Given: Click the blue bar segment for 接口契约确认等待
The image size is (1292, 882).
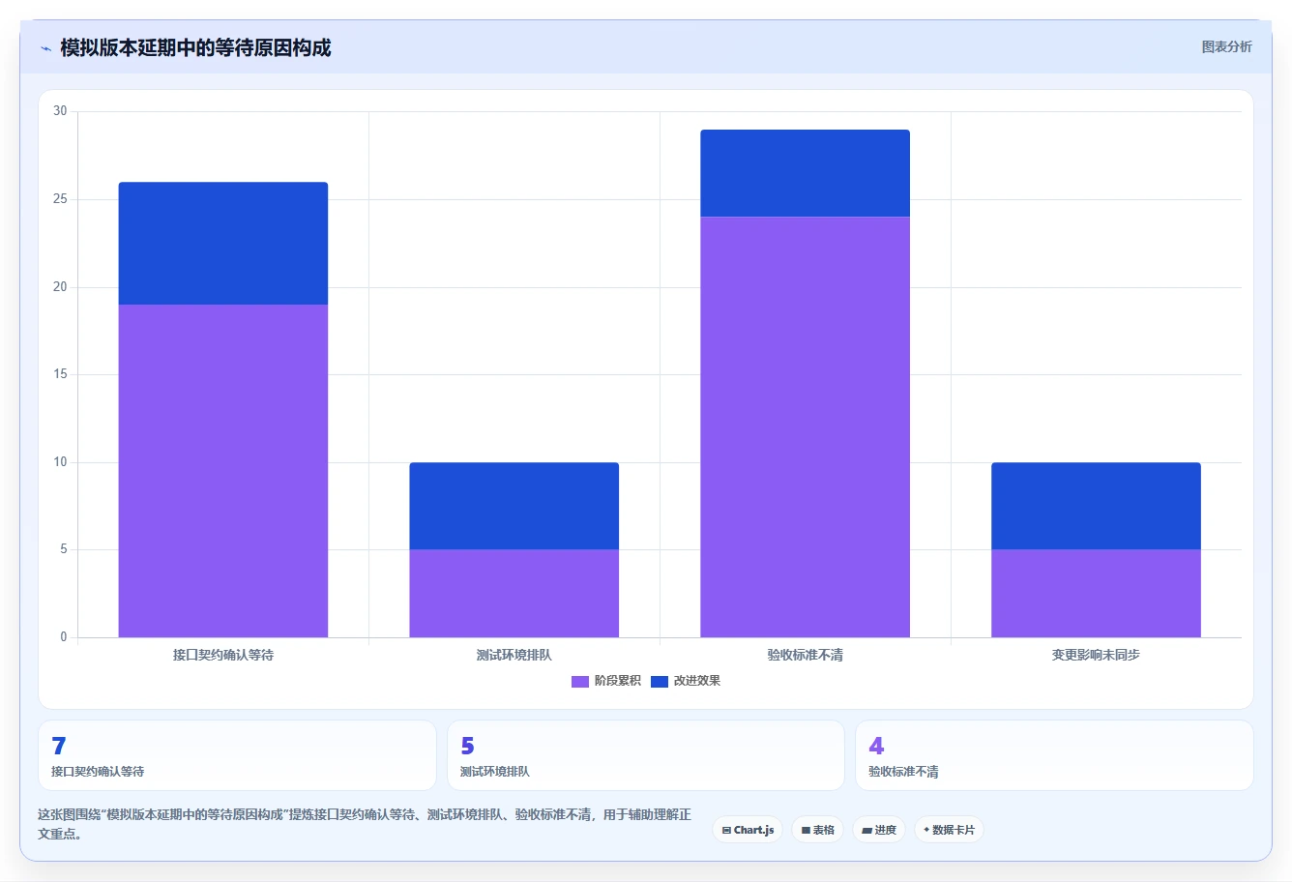Looking at the screenshot, I should [223, 244].
